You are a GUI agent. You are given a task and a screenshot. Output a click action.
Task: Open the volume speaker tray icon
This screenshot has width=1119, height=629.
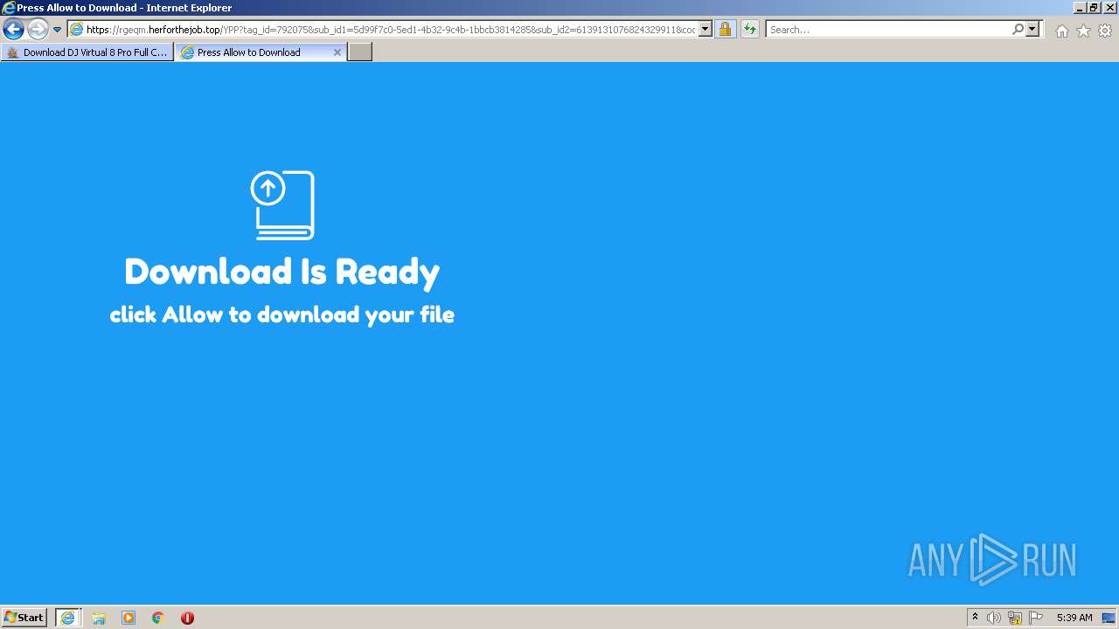[994, 618]
